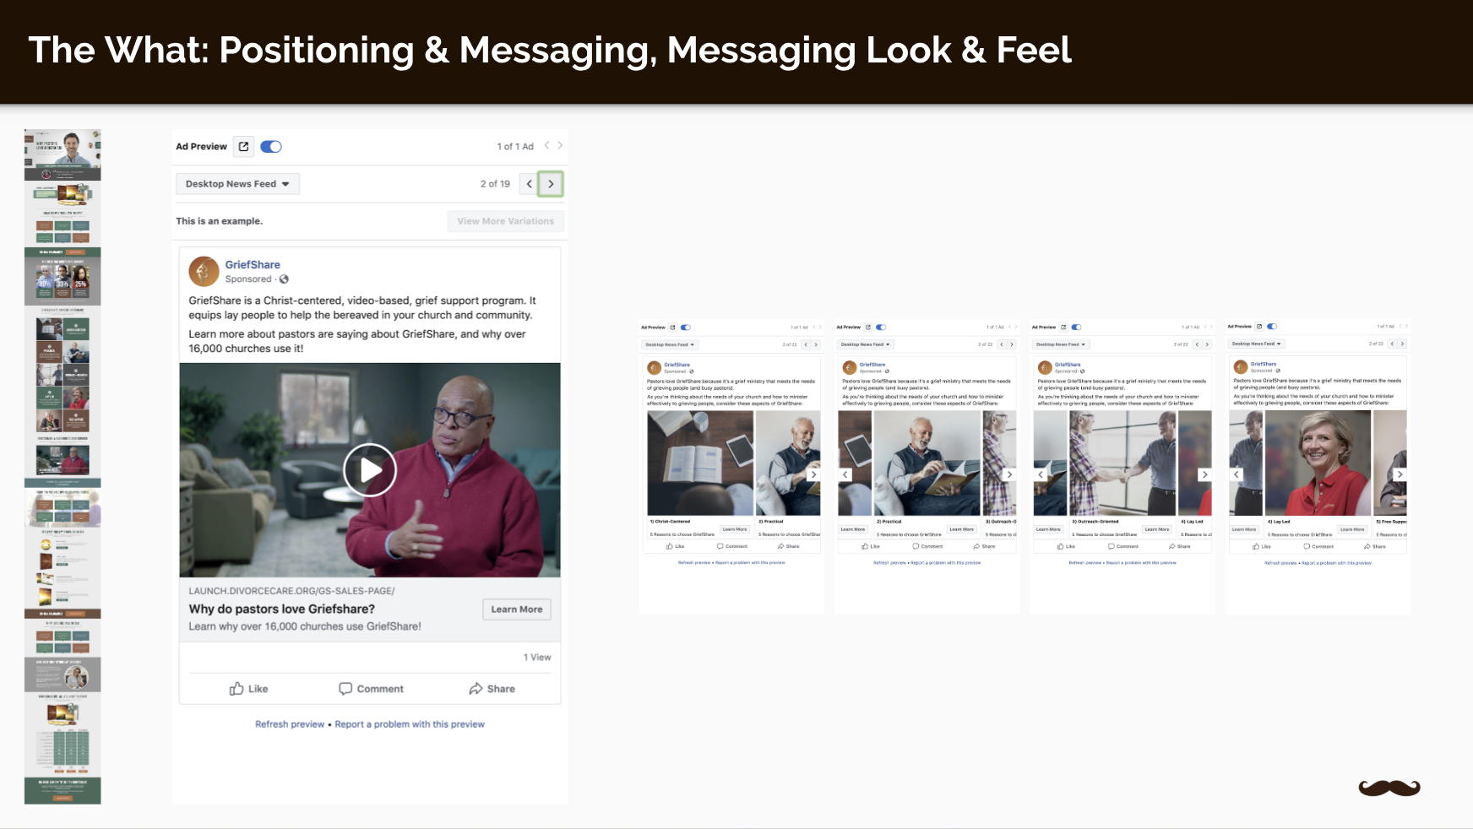1473x829 pixels.
Task: Open Desktop News Feed dropdown in preview centered on Practical card
Action: 865,344
